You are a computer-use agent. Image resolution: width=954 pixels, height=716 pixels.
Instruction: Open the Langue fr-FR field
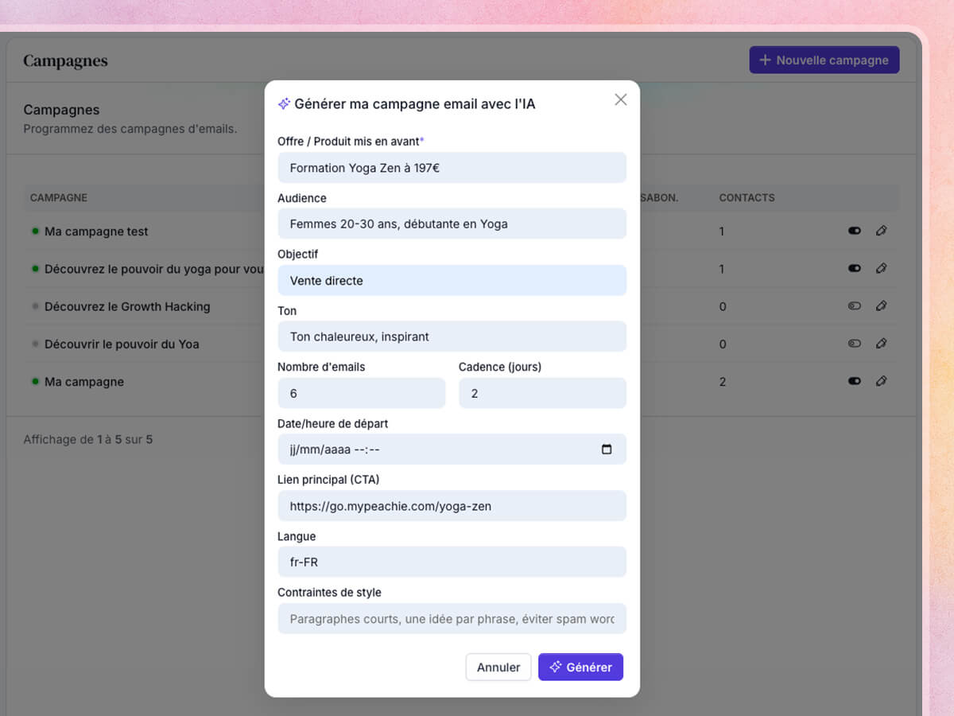coord(452,562)
